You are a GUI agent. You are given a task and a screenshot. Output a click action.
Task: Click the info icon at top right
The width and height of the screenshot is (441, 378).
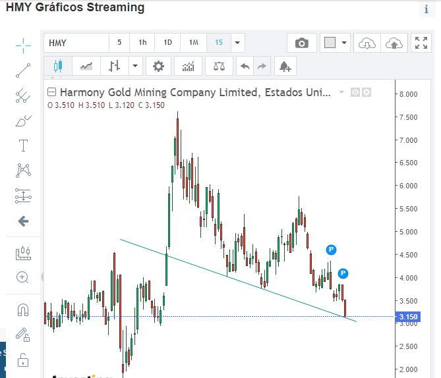426,9
